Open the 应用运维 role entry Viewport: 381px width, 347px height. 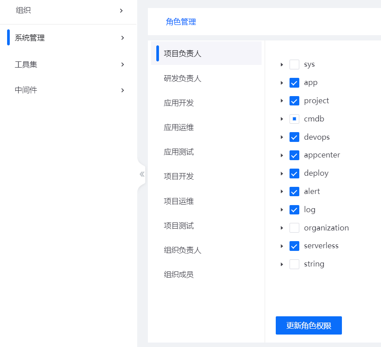pyautogui.click(x=179, y=128)
